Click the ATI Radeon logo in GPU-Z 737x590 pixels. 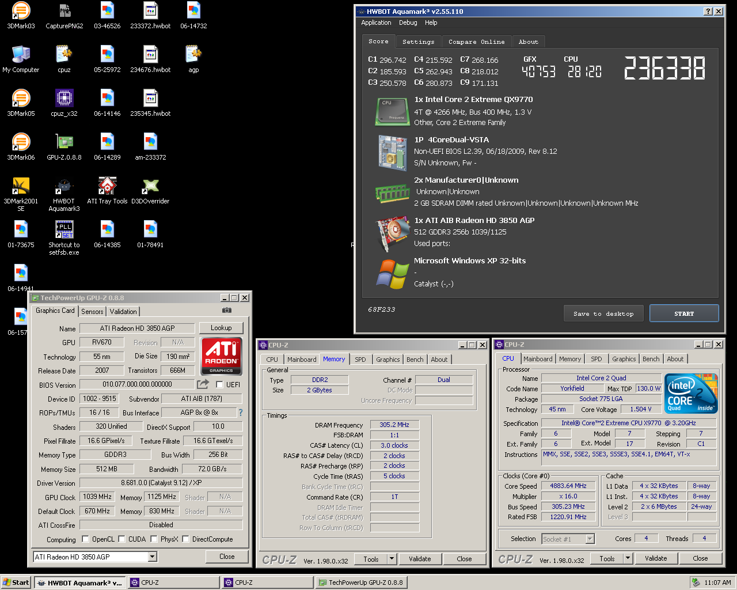[x=222, y=356]
